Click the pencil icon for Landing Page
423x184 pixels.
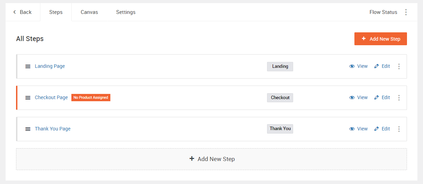376,66
